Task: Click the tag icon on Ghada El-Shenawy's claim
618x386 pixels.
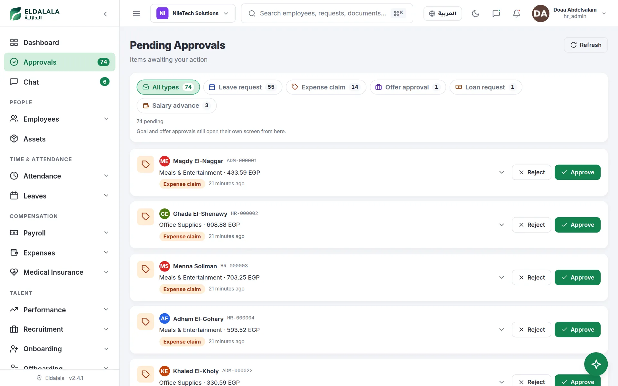Action: point(145,217)
